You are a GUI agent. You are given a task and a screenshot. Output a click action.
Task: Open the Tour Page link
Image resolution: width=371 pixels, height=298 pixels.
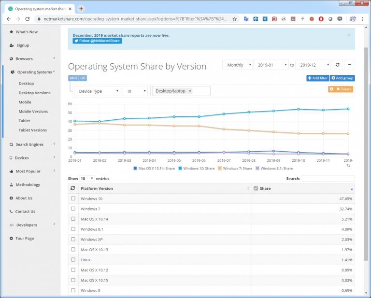[x=25, y=239]
